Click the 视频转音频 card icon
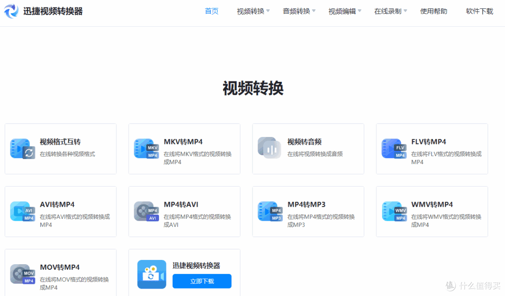 pos(270,148)
